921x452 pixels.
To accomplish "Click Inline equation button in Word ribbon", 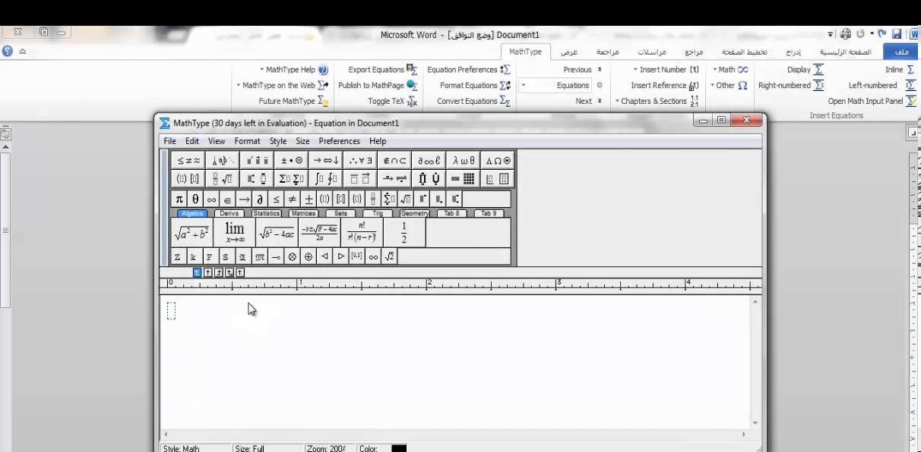I will tap(900, 70).
